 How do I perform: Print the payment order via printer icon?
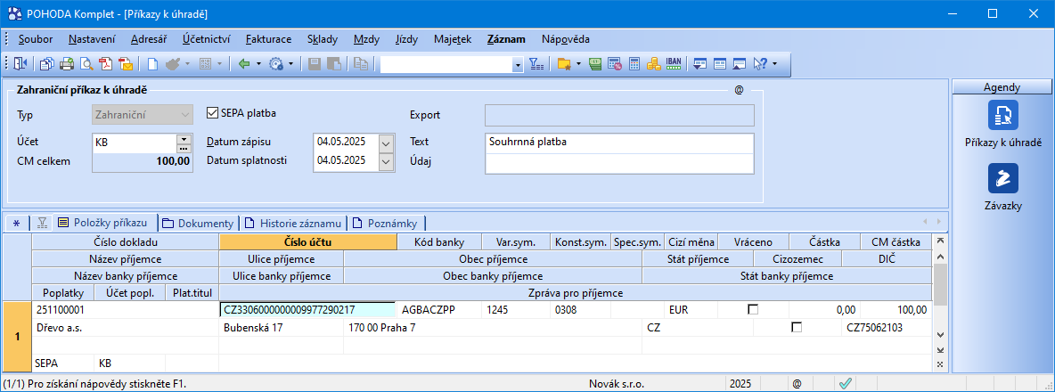67,64
